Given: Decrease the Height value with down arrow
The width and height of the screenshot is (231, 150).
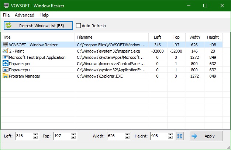Looking at the screenshot, I should pyautogui.click(x=170, y=137).
